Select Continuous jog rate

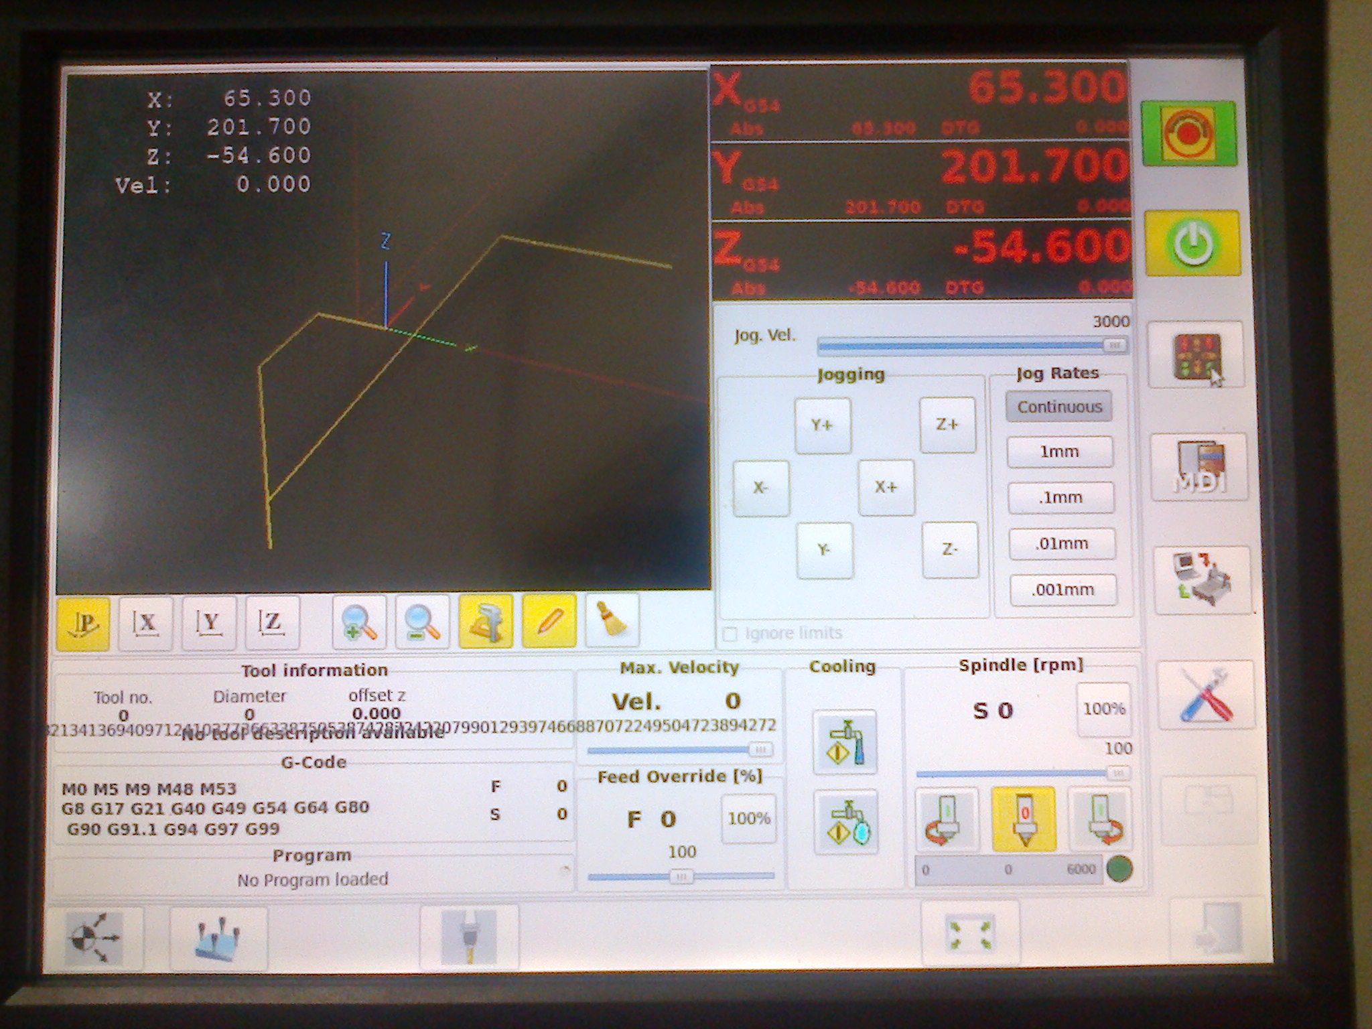1058,407
